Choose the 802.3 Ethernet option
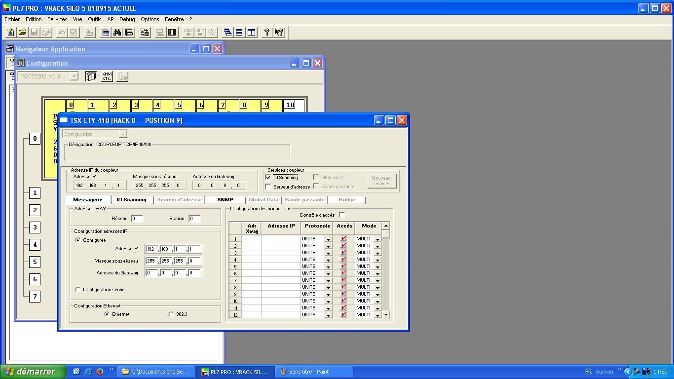Image resolution: width=674 pixels, height=379 pixels. [x=171, y=314]
